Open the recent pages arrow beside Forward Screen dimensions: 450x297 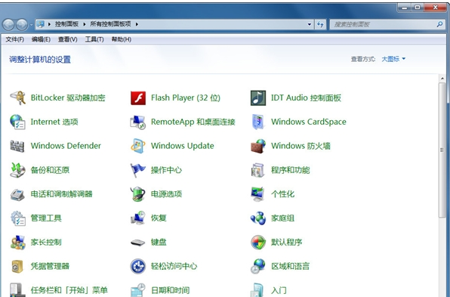coord(31,25)
